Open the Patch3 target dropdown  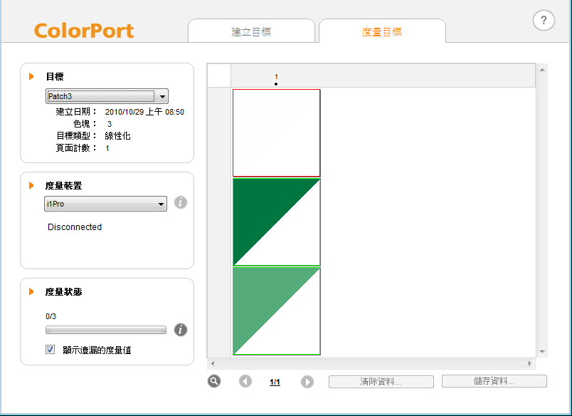point(107,96)
